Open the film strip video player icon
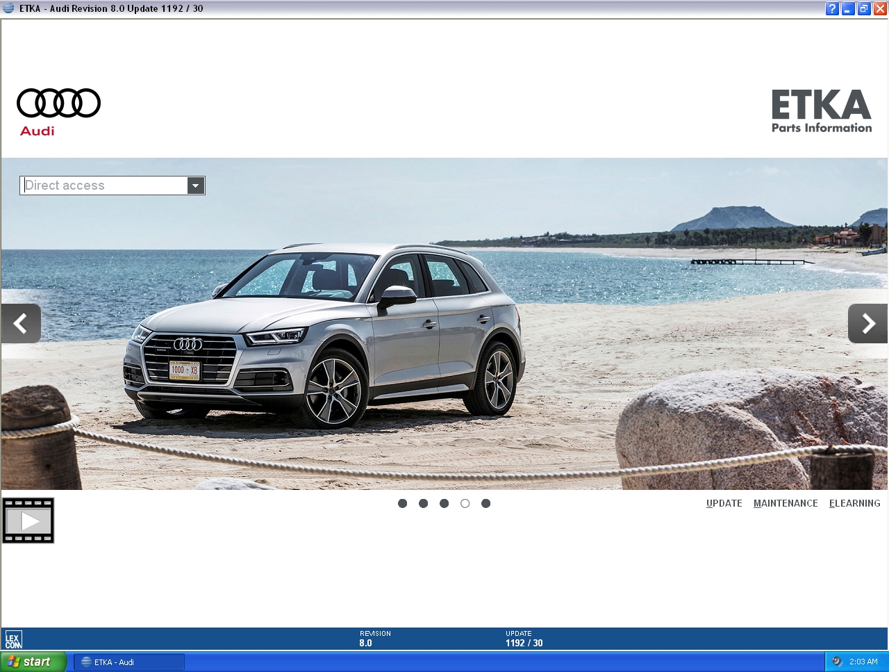The width and height of the screenshot is (889, 672). 28,521
